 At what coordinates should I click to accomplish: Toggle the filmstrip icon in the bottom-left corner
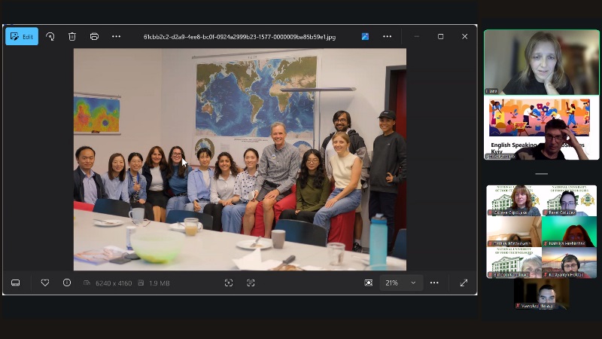pos(15,283)
